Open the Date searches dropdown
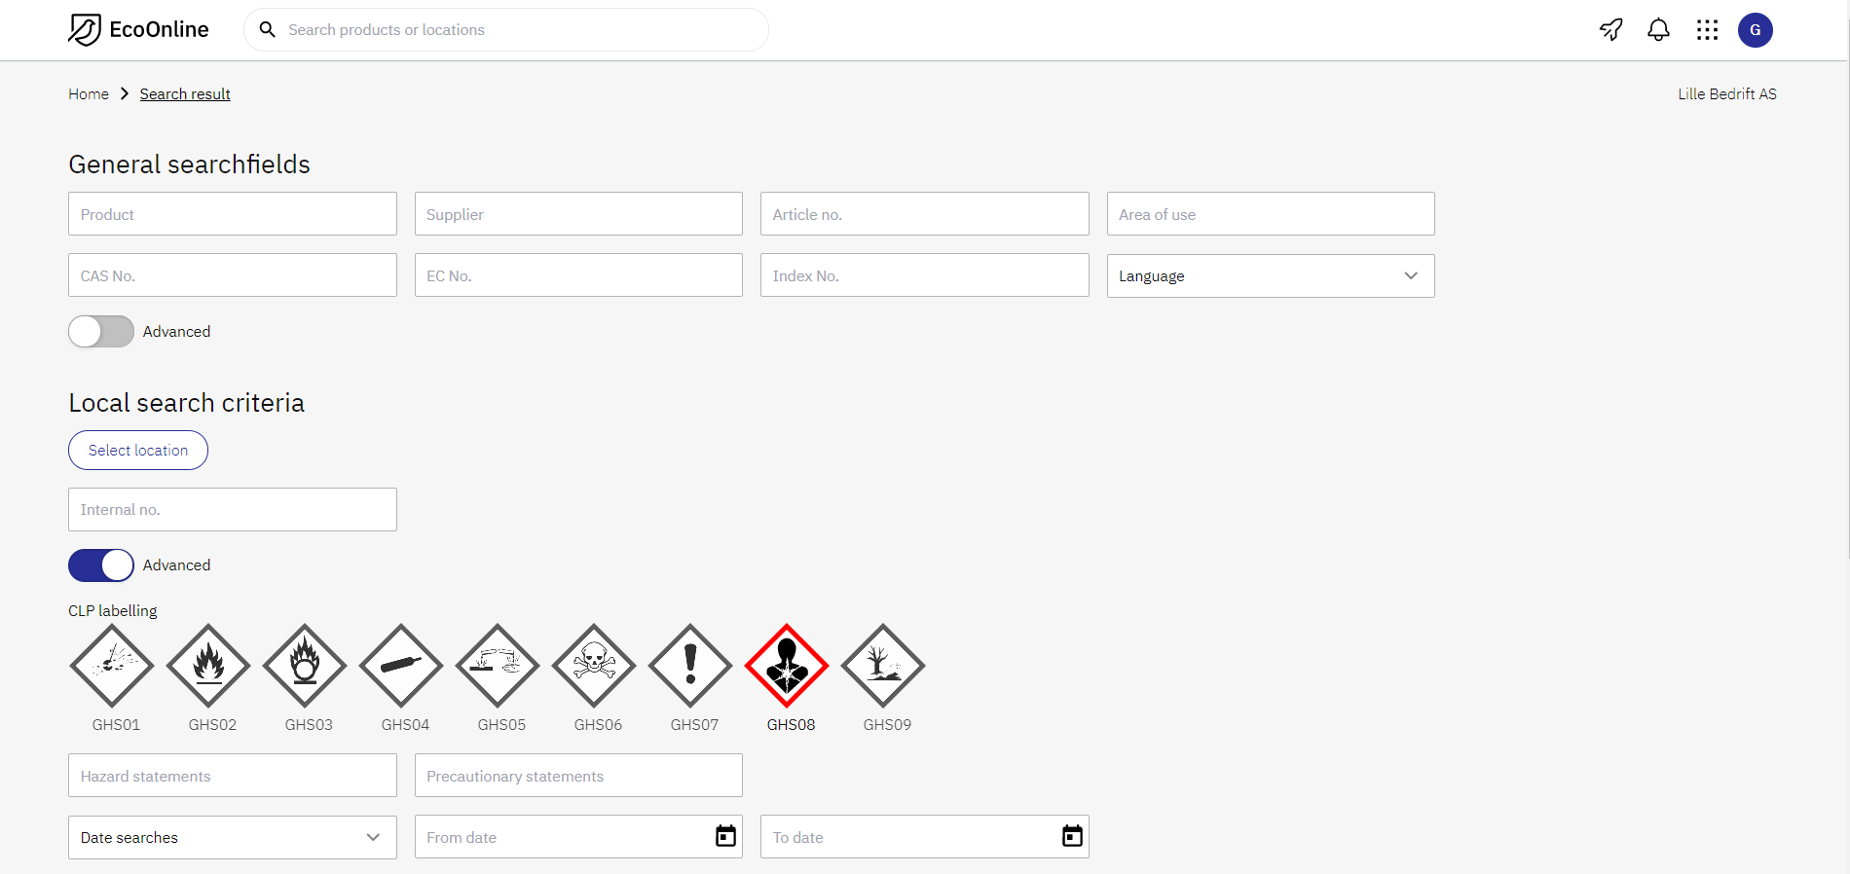Image resolution: width=1850 pixels, height=874 pixels. [232, 838]
